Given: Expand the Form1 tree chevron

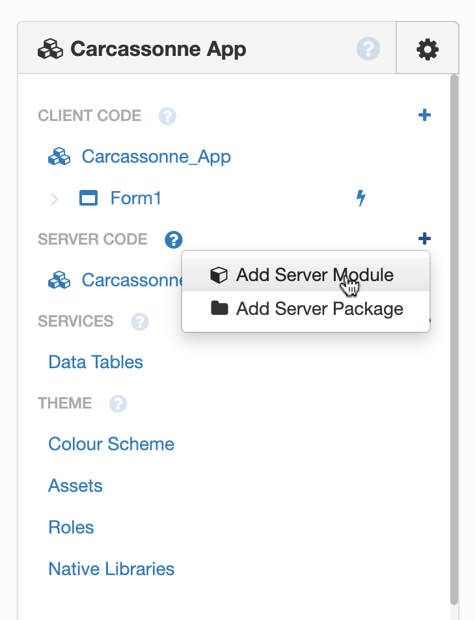Looking at the screenshot, I should (x=55, y=199).
